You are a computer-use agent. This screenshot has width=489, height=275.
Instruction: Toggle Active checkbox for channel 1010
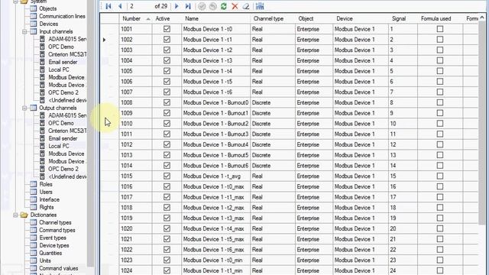[x=167, y=124]
